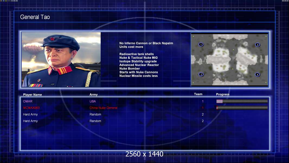Click 'Nuke & Tactical Nuke MiG' text
289x163 pixels.
[x=139, y=58]
